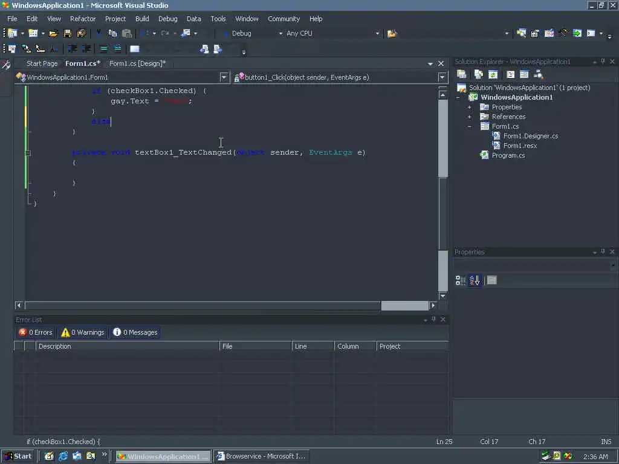Collapse the WindowsApplication1 project node
Image resolution: width=619 pixels, height=464 pixels.
click(x=458, y=97)
